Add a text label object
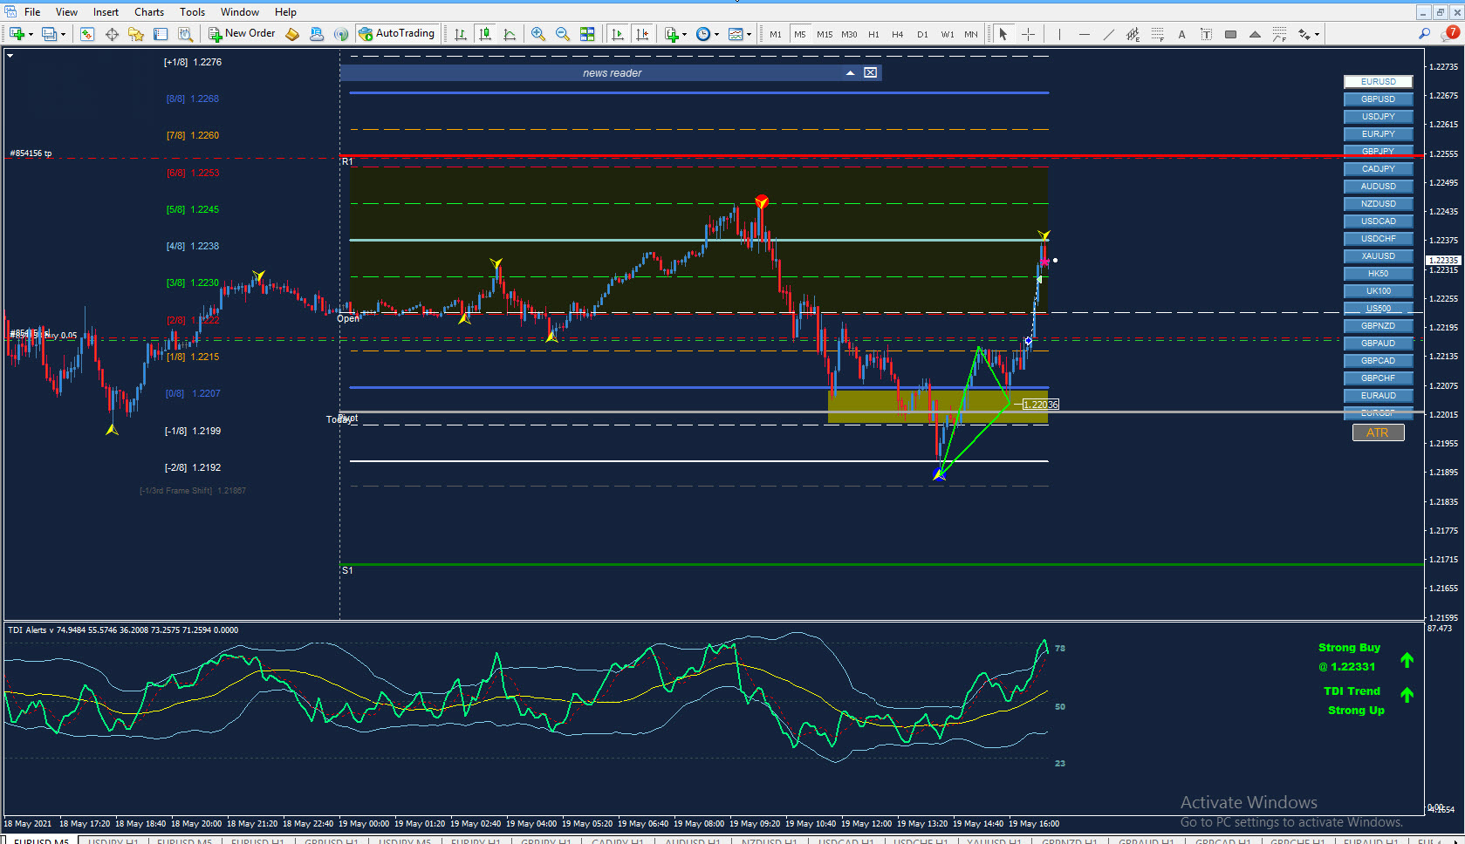The image size is (1465, 844). 1206,34
